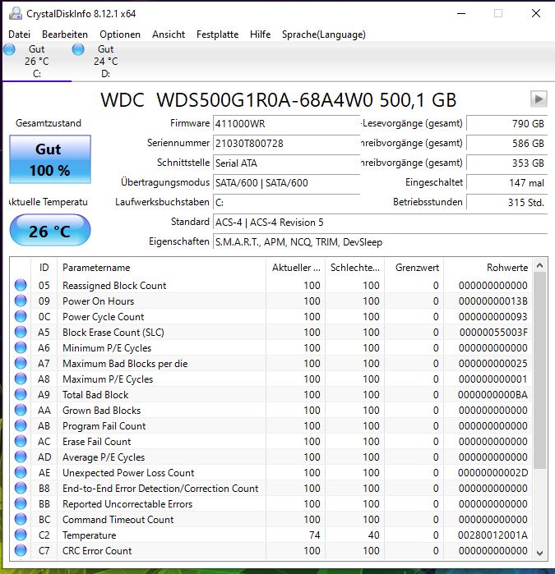Click status icon of Reassigned Block Count row
The height and width of the screenshot is (574, 555).
[x=21, y=285]
